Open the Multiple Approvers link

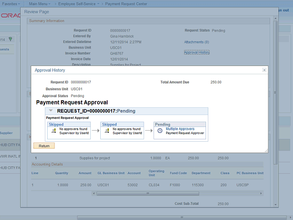[180, 129]
